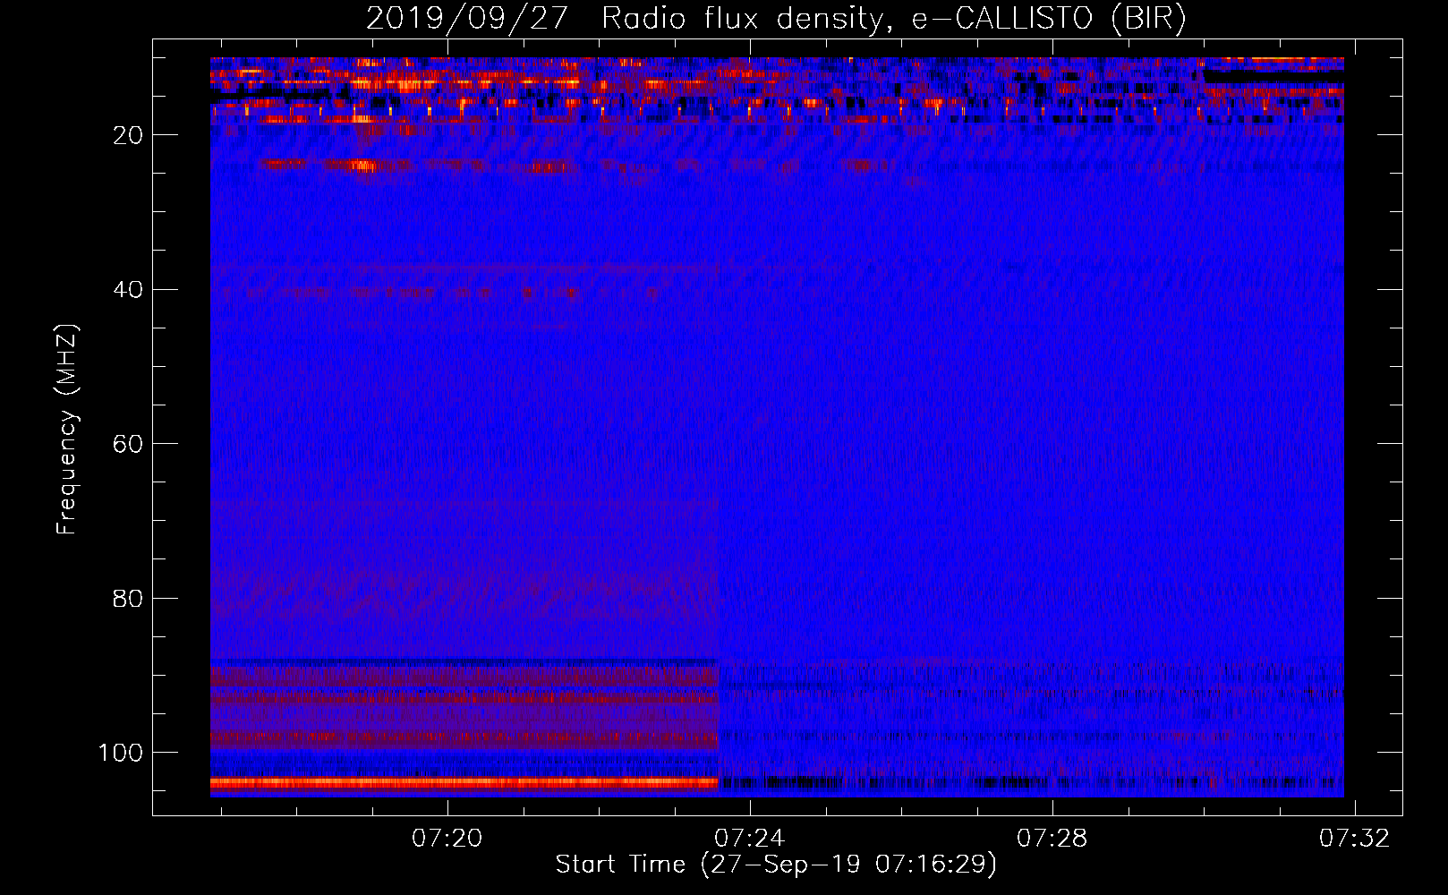Image resolution: width=1448 pixels, height=895 pixels.
Task: Click the 07:28 time tick label
Action: [1052, 838]
